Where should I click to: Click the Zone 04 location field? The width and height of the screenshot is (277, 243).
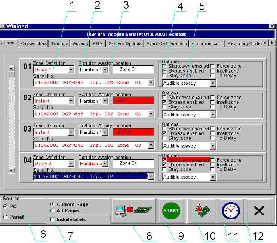(133, 163)
